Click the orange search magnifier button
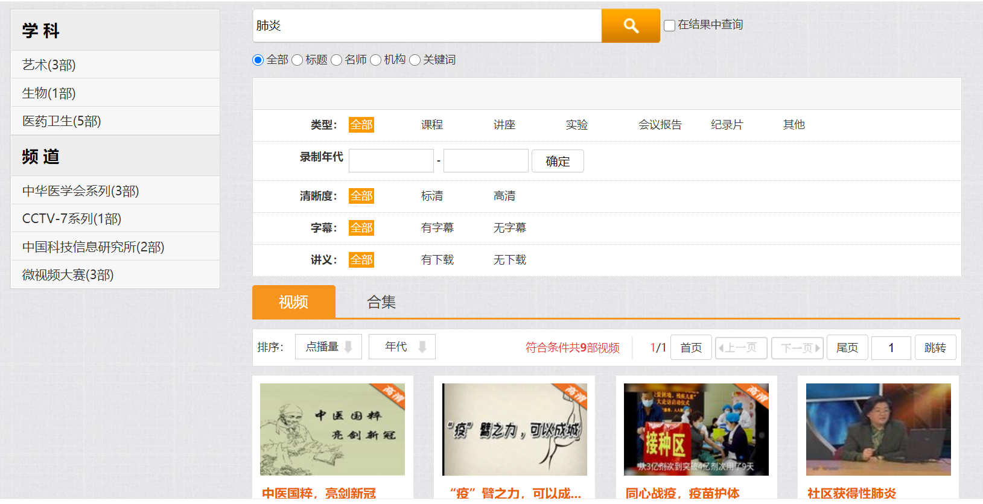 (x=631, y=26)
